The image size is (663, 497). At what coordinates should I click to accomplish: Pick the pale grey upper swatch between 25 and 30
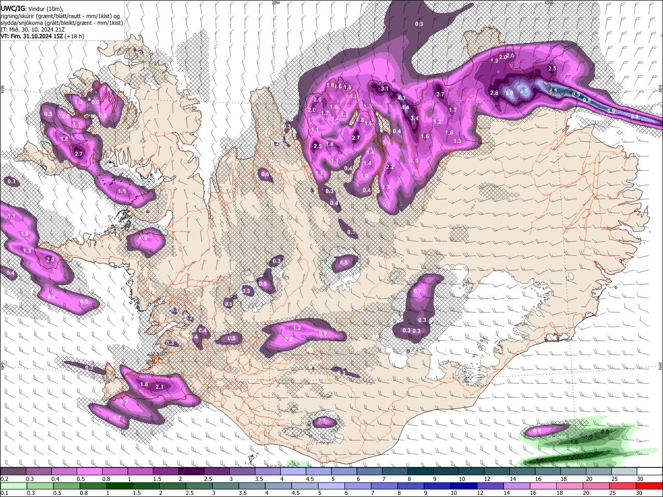pyautogui.click(x=625, y=472)
